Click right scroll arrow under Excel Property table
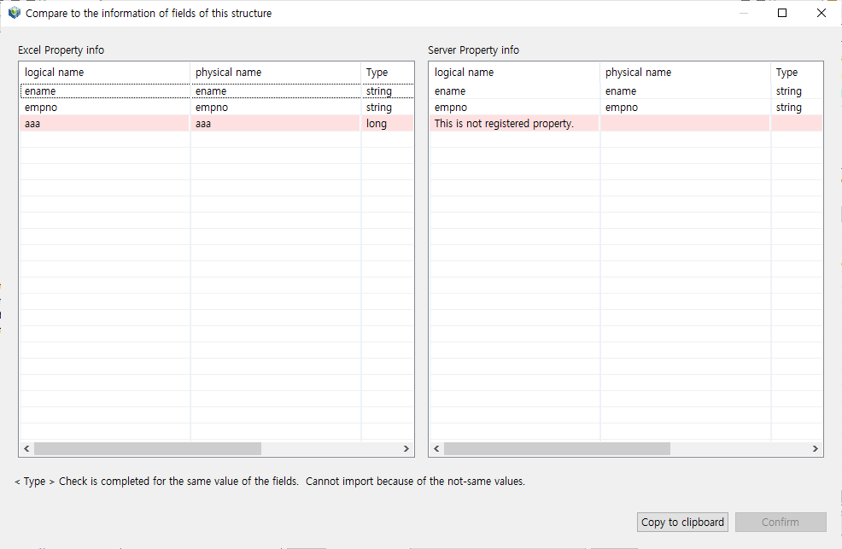This screenshot has height=549, width=842. click(x=406, y=449)
